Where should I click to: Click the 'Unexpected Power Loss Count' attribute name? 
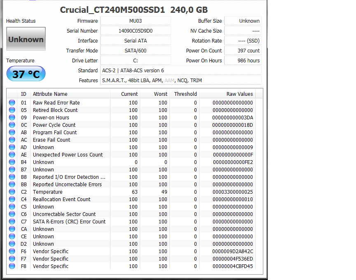[x=68, y=154]
